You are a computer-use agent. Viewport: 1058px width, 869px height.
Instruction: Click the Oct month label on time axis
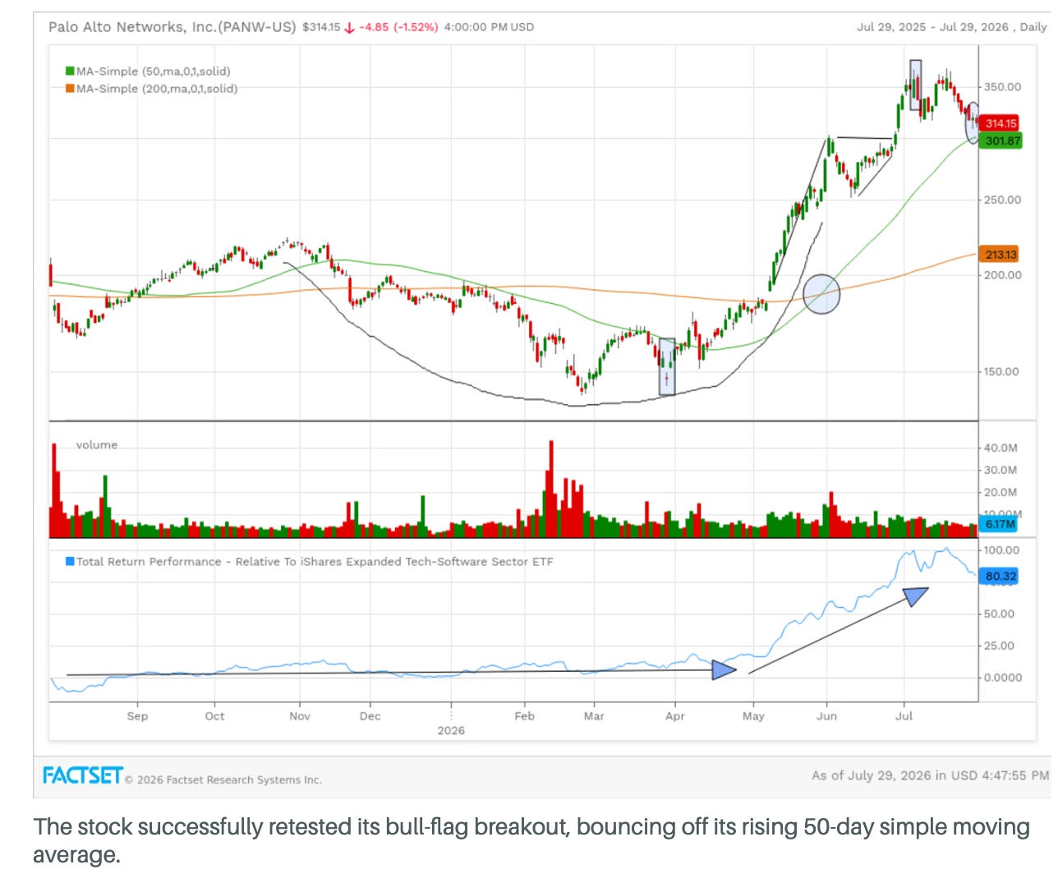[214, 716]
